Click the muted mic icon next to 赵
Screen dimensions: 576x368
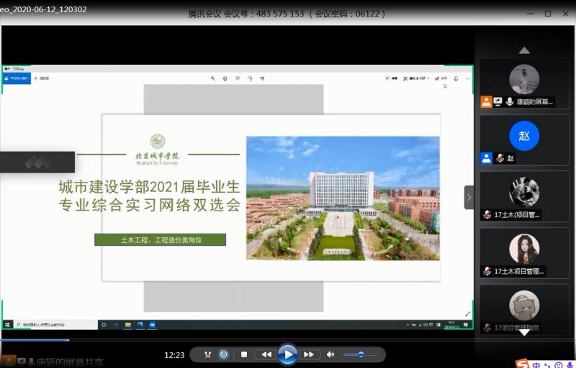point(500,158)
